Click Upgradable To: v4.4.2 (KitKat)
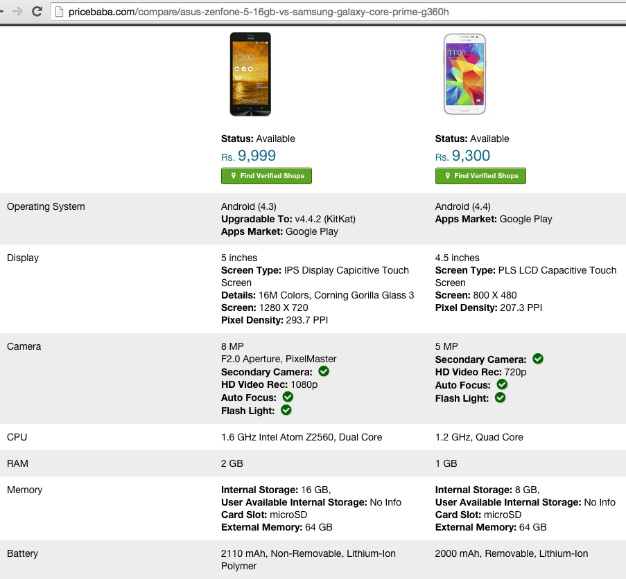This screenshot has height=579, width=626. pyautogui.click(x=288, y=219)
